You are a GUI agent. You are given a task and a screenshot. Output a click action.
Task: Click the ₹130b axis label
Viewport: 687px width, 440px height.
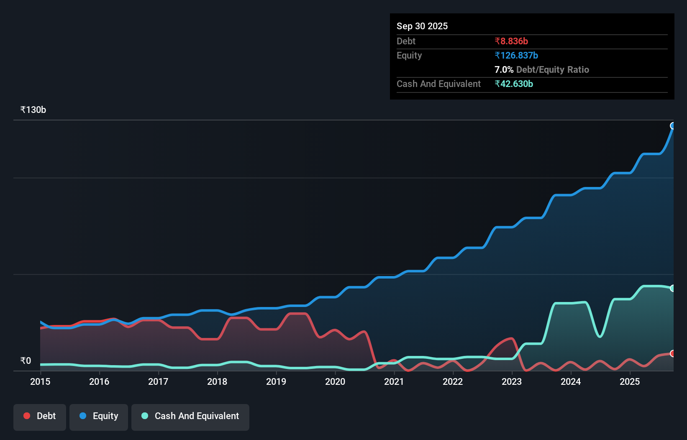[x=33, y=110]
